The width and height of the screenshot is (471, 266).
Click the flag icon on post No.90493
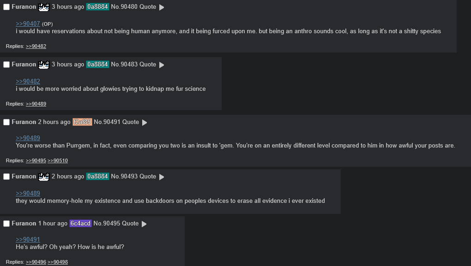(x=43, y=177)
